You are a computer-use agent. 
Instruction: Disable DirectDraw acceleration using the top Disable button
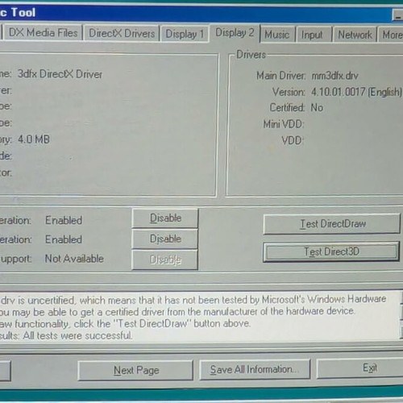pos(165,218)
